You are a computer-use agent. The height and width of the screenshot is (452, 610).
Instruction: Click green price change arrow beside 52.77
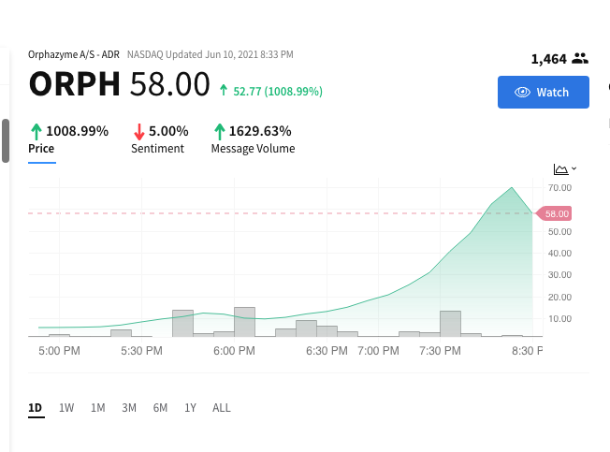coord(224,90)
